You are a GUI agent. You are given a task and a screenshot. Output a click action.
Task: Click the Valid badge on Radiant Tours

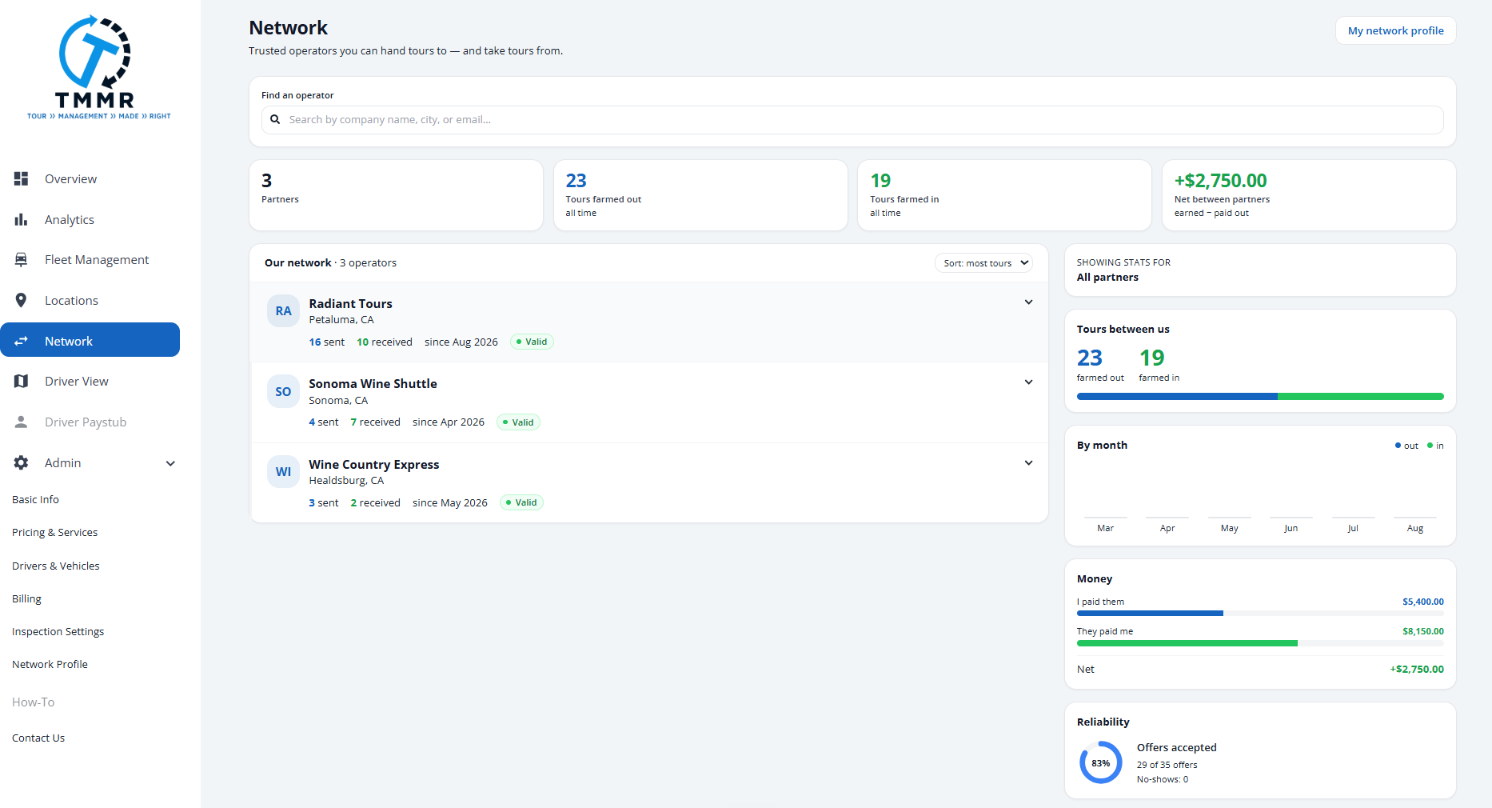pos(532,342)
